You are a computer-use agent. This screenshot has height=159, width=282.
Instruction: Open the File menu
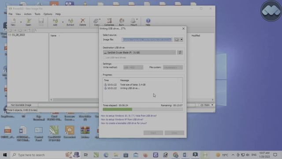pos(11,14)
